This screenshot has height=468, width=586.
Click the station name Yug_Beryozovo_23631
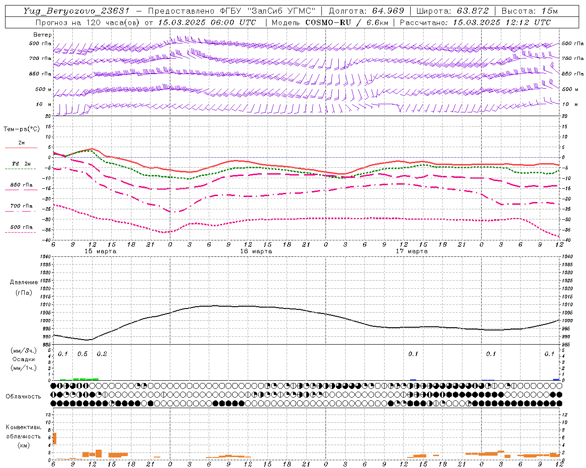click(77, 11)
